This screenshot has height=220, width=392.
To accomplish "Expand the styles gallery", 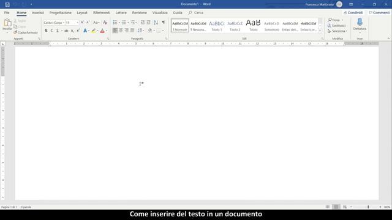I will tap(320, 31).
